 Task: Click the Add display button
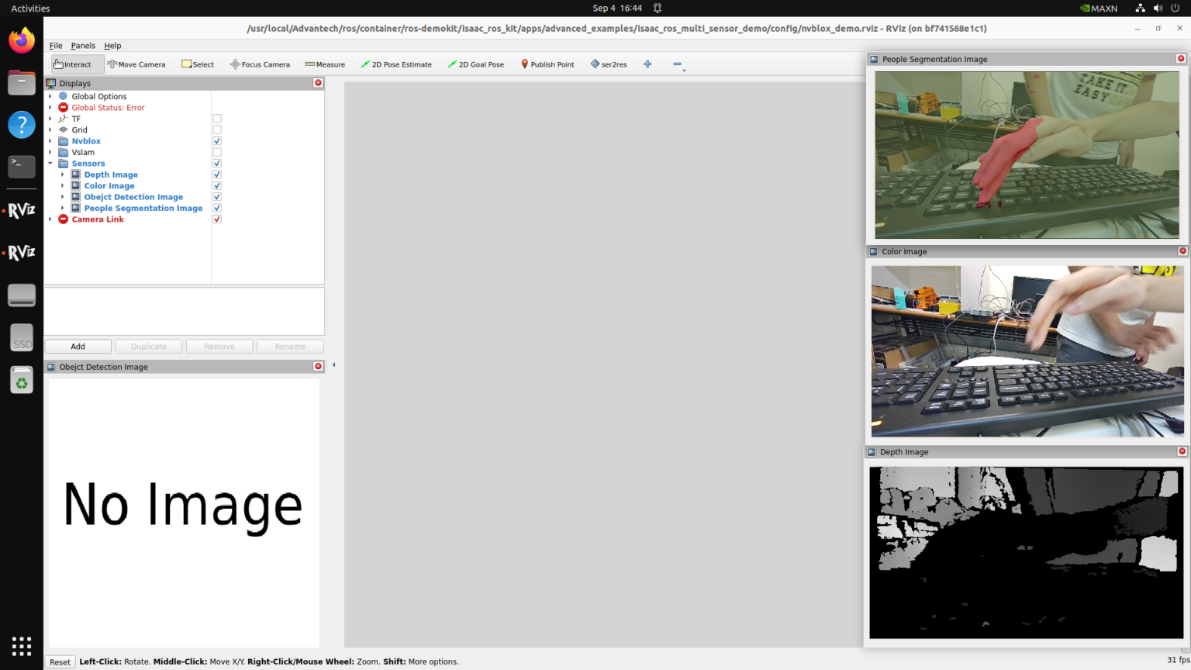78,347
